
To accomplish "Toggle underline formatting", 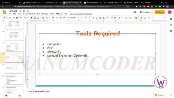I will tap(100, 18).
